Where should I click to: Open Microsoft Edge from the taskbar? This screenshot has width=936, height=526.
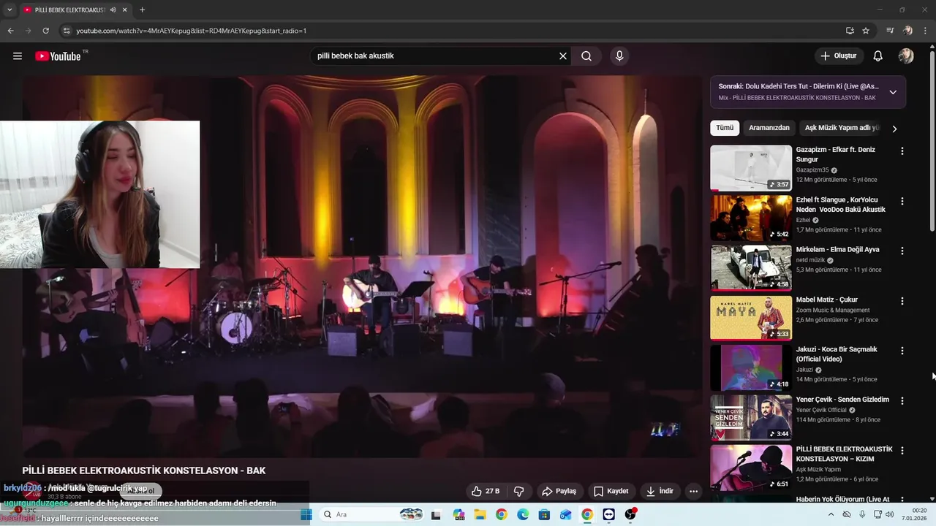coord(523,514)
